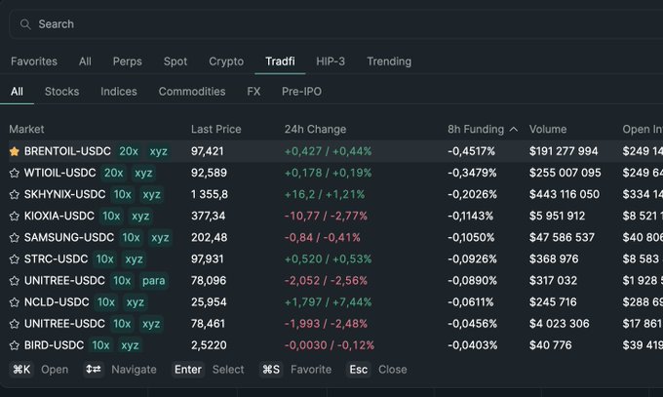Click the search magnifier icon
663x397 pixels.
pos(25,24)
